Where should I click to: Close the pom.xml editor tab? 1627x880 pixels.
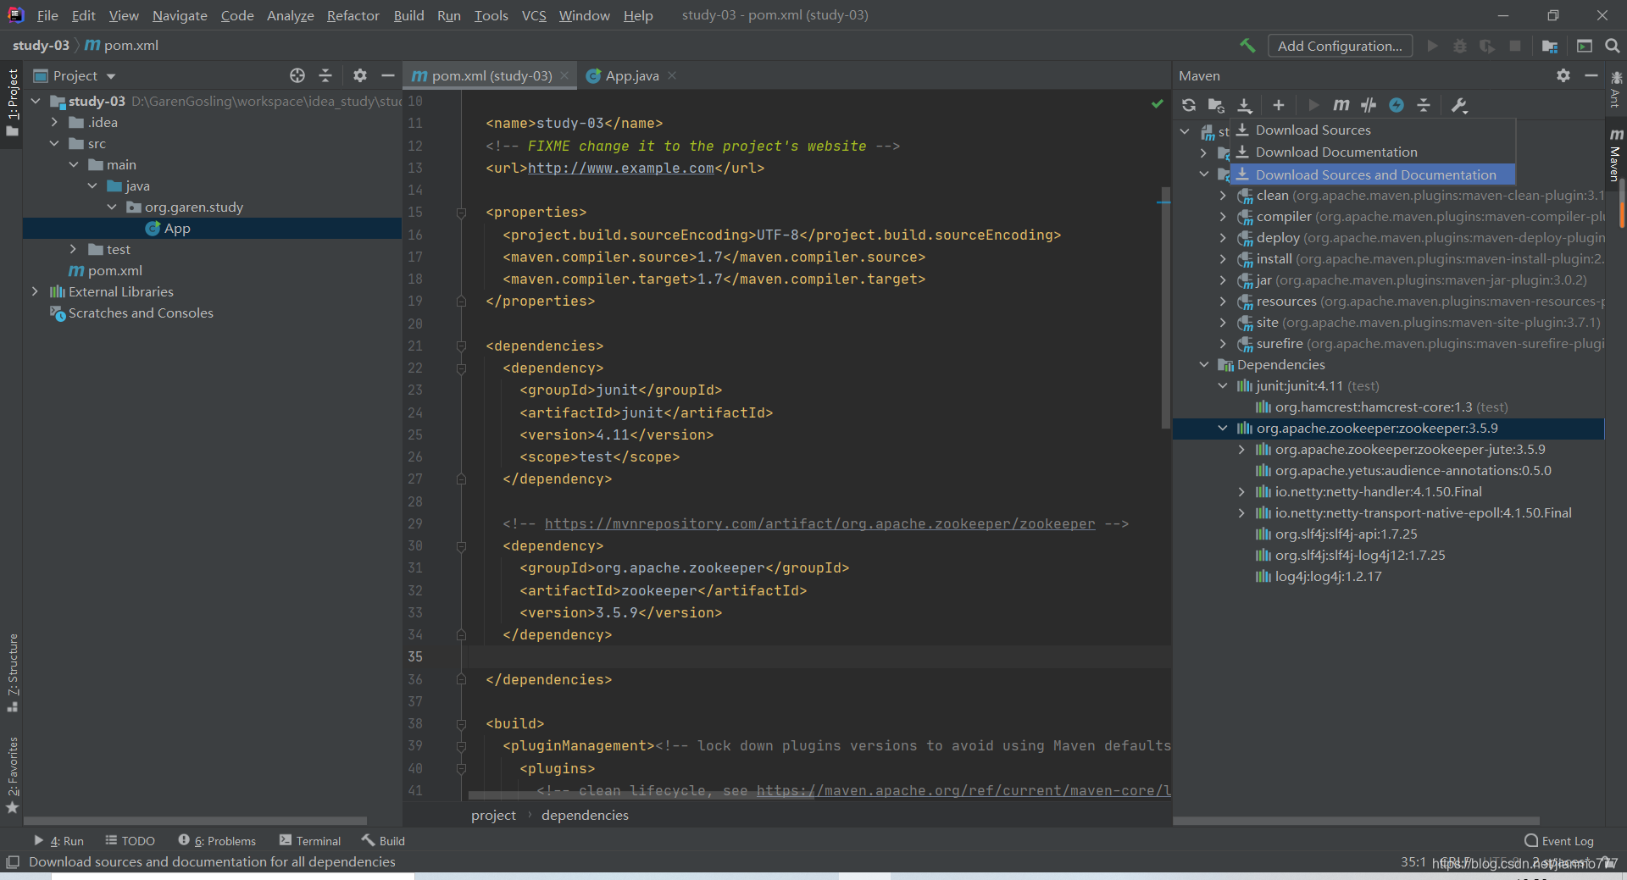tap(564, 75)
